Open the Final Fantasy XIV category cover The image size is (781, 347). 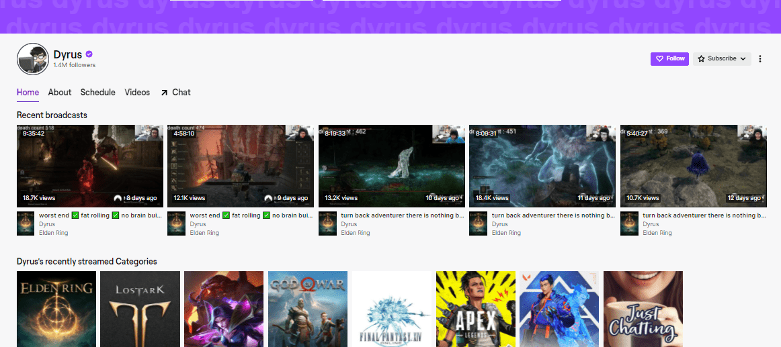(391, 309)
